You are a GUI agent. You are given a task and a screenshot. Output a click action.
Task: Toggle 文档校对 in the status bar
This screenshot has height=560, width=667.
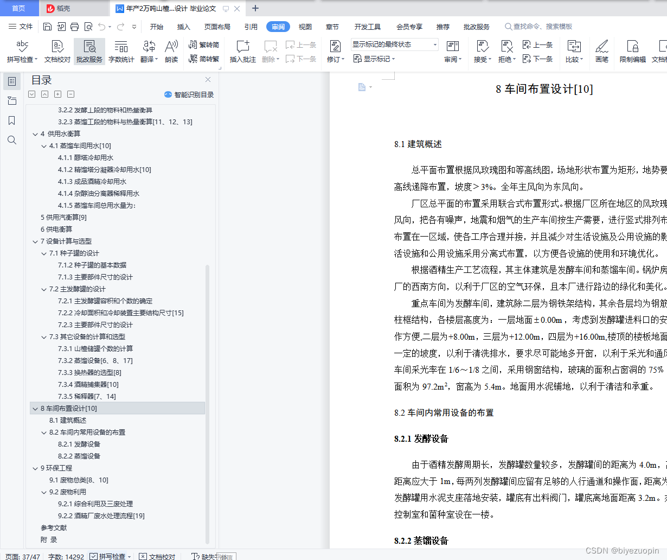pyautogui.click(x=157, y=556)
